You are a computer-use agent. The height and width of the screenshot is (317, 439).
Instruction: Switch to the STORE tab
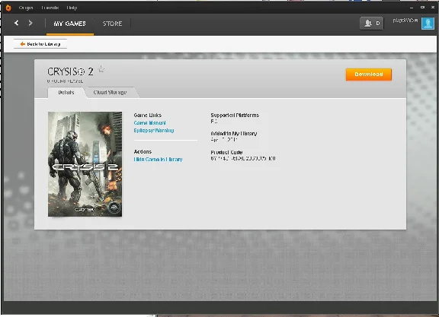click(112, 24)
